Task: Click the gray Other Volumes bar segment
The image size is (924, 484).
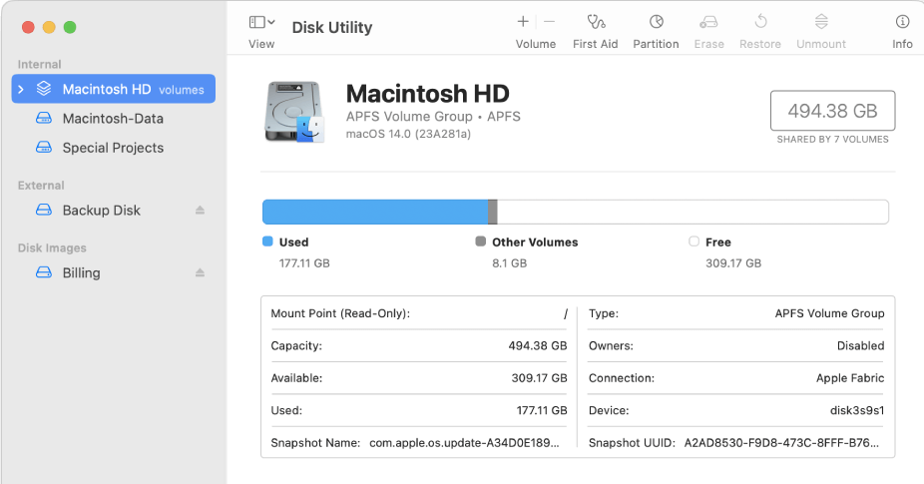Action: [x=493, y=213]
